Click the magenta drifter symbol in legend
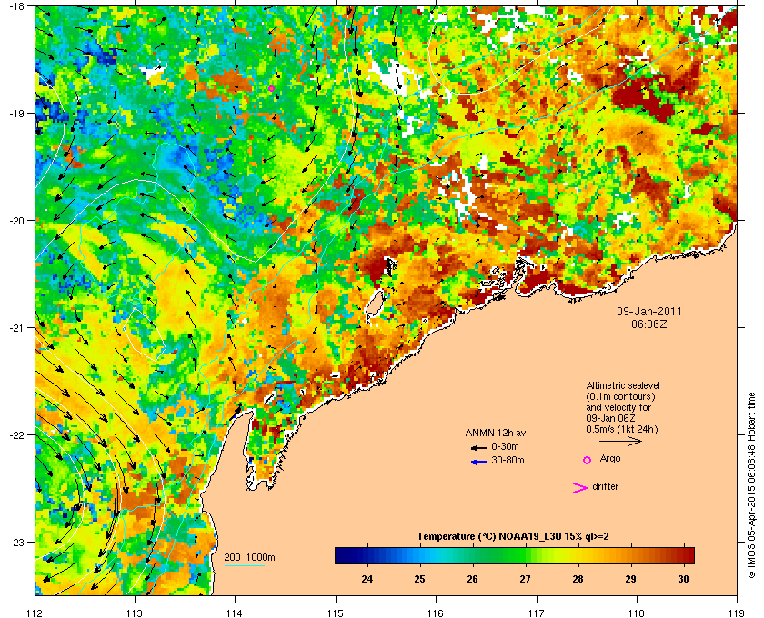 [579, 488]
